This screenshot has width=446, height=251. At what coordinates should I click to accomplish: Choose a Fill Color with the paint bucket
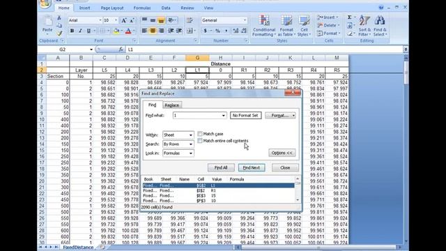point(116,31)
